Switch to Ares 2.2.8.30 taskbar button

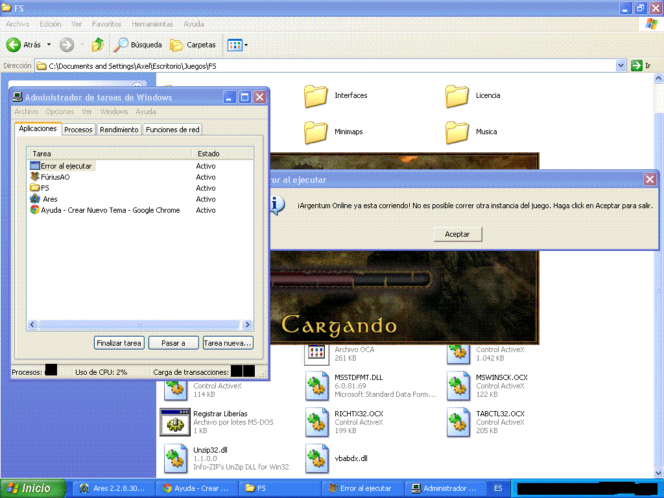pyautogui.click(x=113, y=488)
